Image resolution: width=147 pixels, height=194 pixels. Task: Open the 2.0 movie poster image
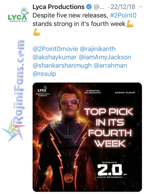[87, 137]
